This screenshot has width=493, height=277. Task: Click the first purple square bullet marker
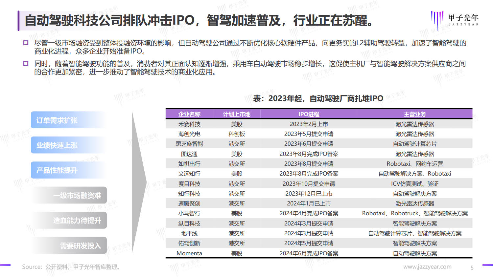[x=26, y=43]
